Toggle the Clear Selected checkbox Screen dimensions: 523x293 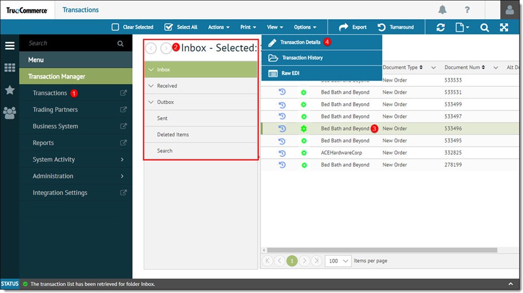[115, 27]
